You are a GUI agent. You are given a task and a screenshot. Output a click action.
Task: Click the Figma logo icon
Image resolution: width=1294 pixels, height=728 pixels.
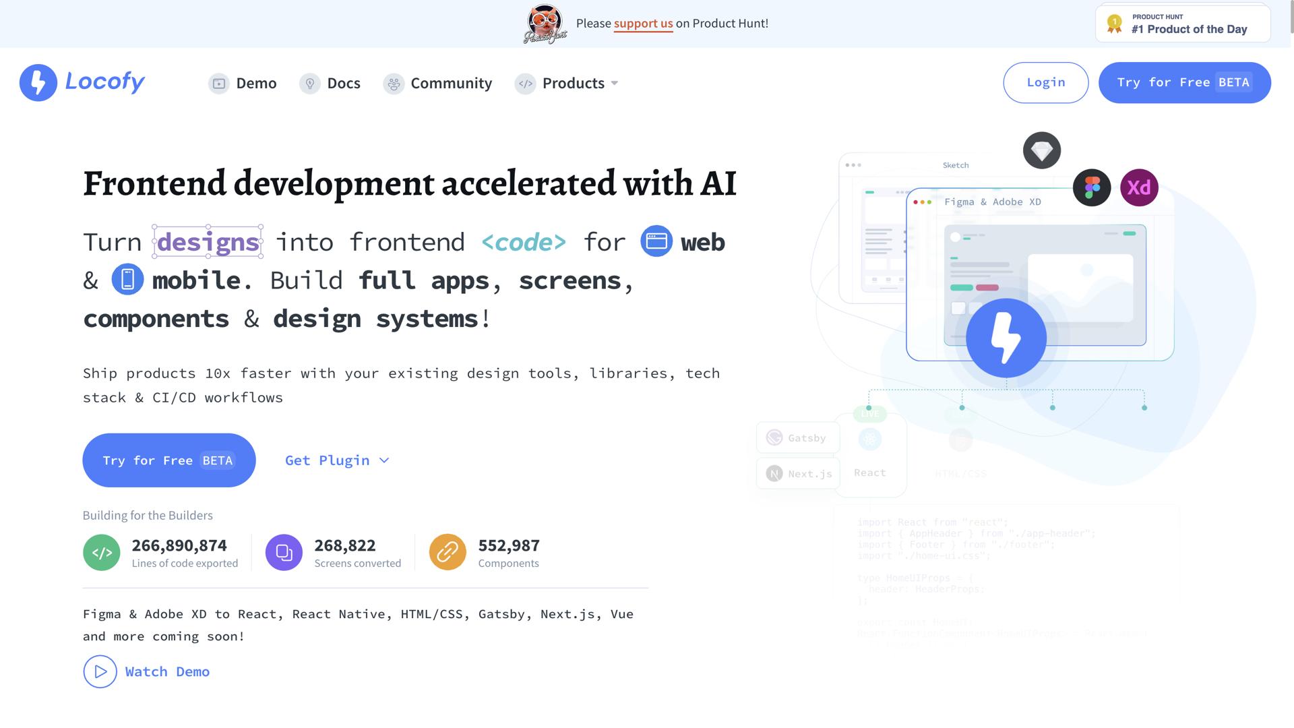tap(1092, 187)
